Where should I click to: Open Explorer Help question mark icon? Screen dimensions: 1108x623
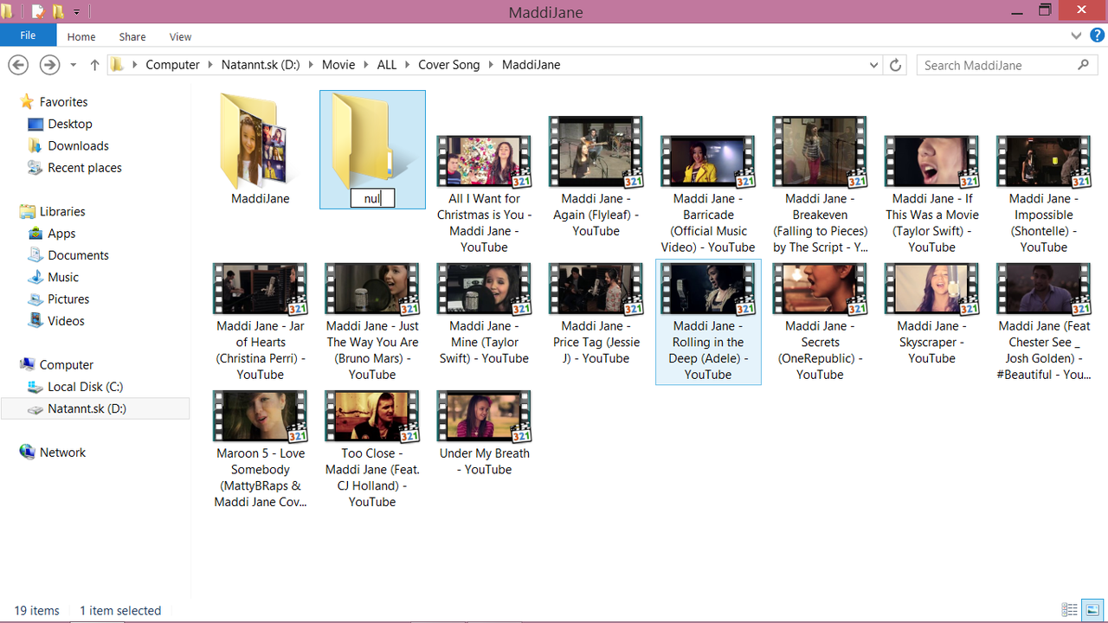pos(1097,36)
